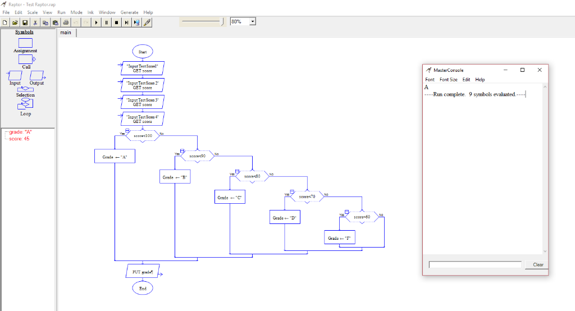Viewport: 575px width, 311px height.
Task: Select the Input symbol
Action: (15, 76)
